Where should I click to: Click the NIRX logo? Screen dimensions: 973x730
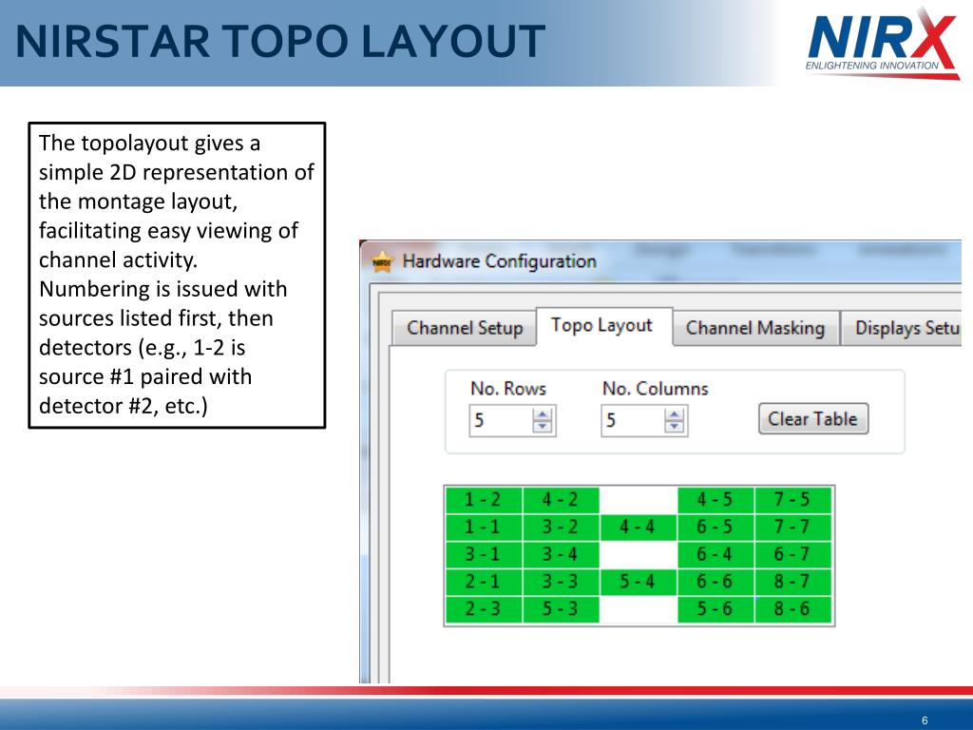click(x=883, y=44)
